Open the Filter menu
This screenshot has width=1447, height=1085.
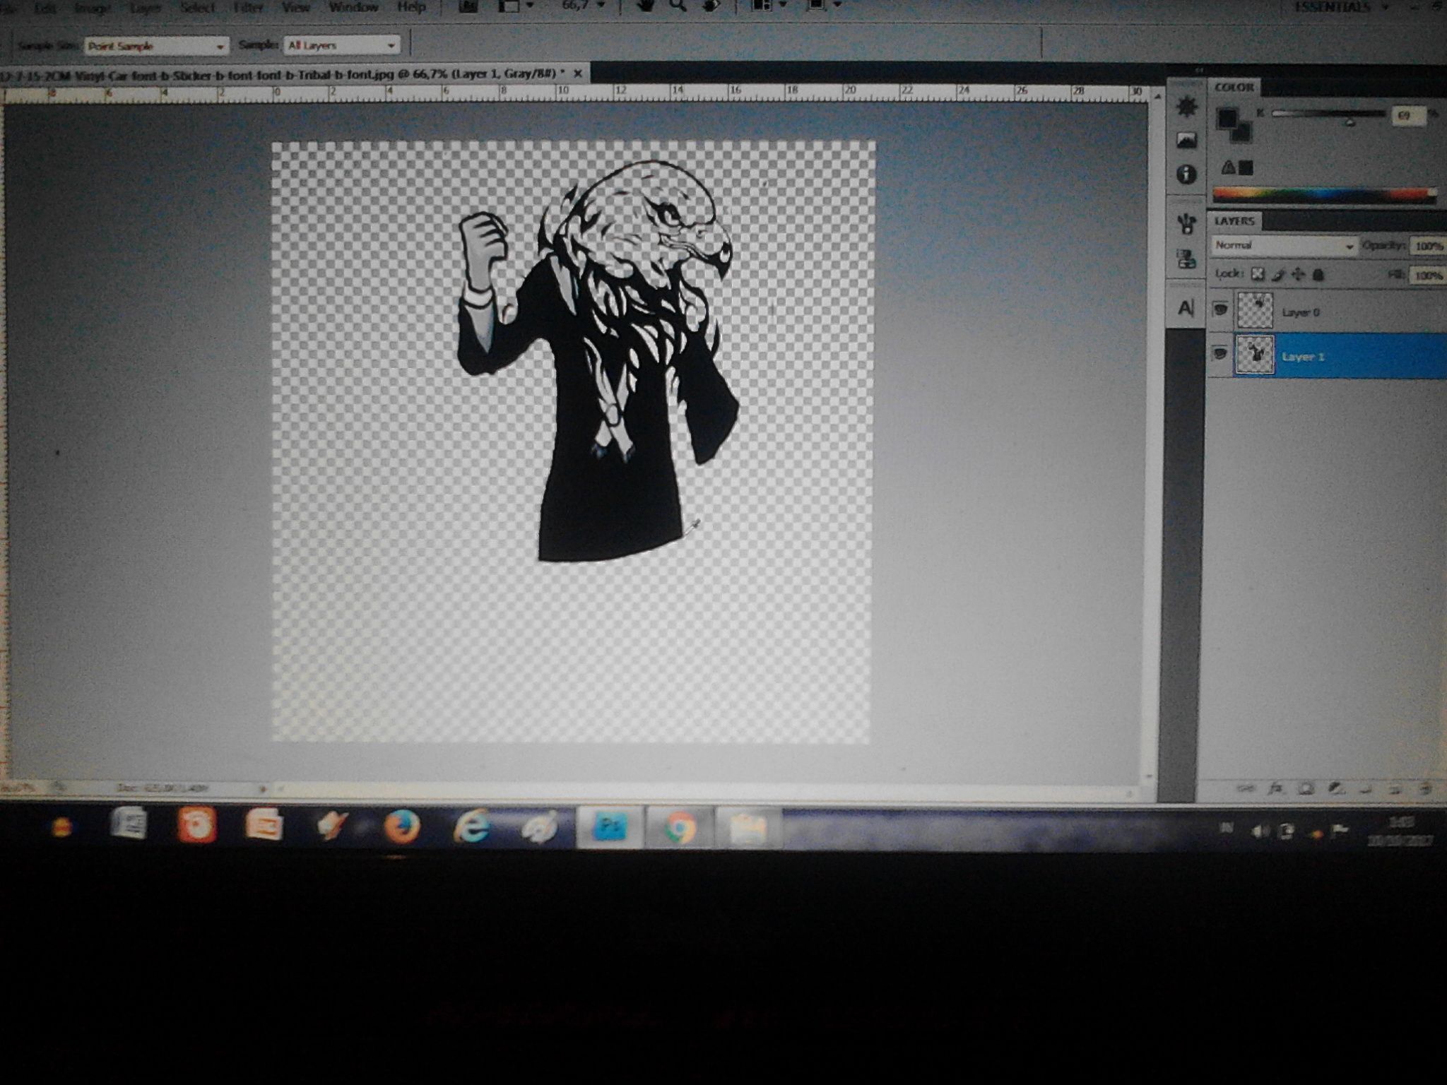tap(248, 8)
